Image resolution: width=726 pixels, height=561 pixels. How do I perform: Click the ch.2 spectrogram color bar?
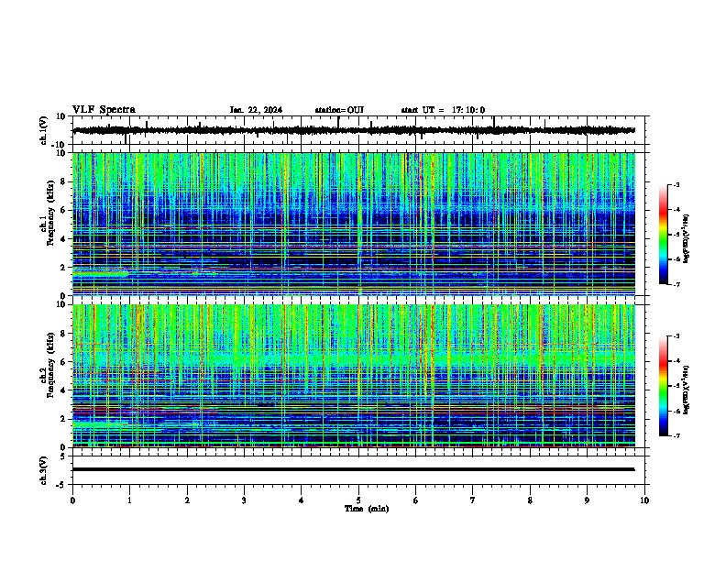[664, 386]
